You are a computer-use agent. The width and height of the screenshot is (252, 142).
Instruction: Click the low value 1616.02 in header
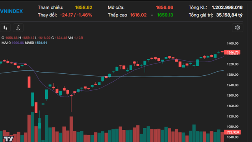coord(138,15)
